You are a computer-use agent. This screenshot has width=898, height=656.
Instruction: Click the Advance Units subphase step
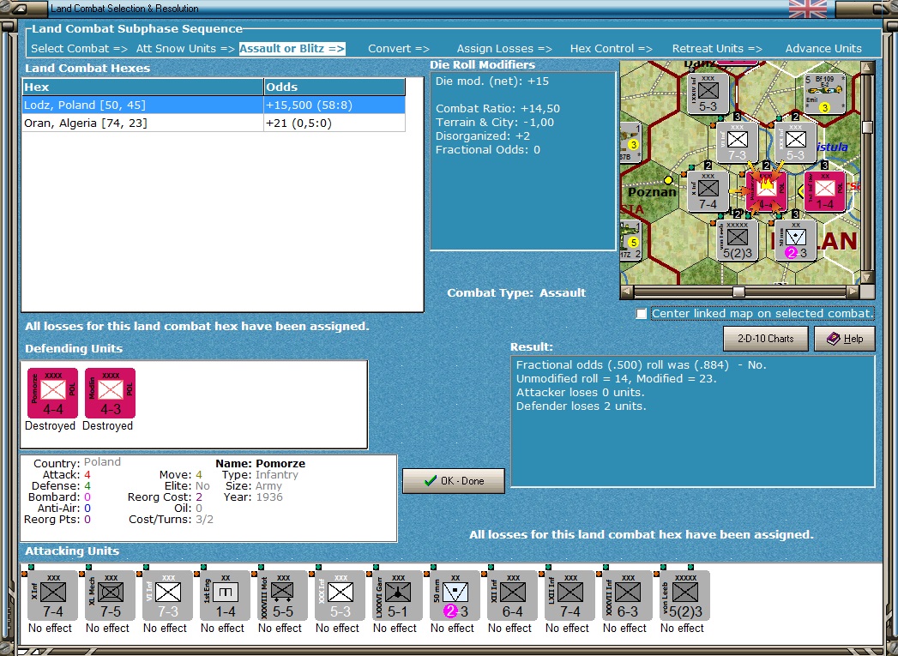coord(823,49)
